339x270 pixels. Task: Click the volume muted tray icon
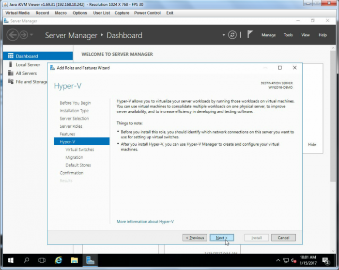[x=293, y=260]
